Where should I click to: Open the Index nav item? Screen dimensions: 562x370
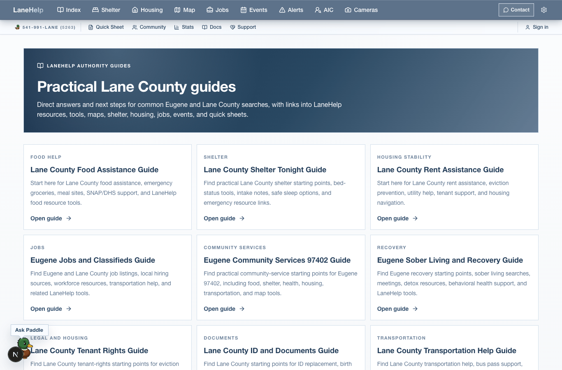pyautogui.click(x=69, y=10)
